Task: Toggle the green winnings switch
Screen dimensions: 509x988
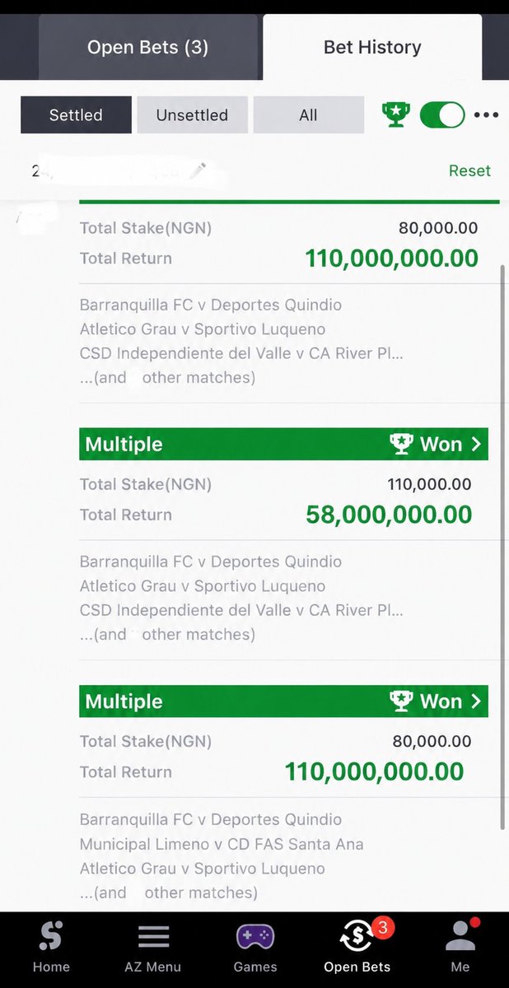Action: 442,114
